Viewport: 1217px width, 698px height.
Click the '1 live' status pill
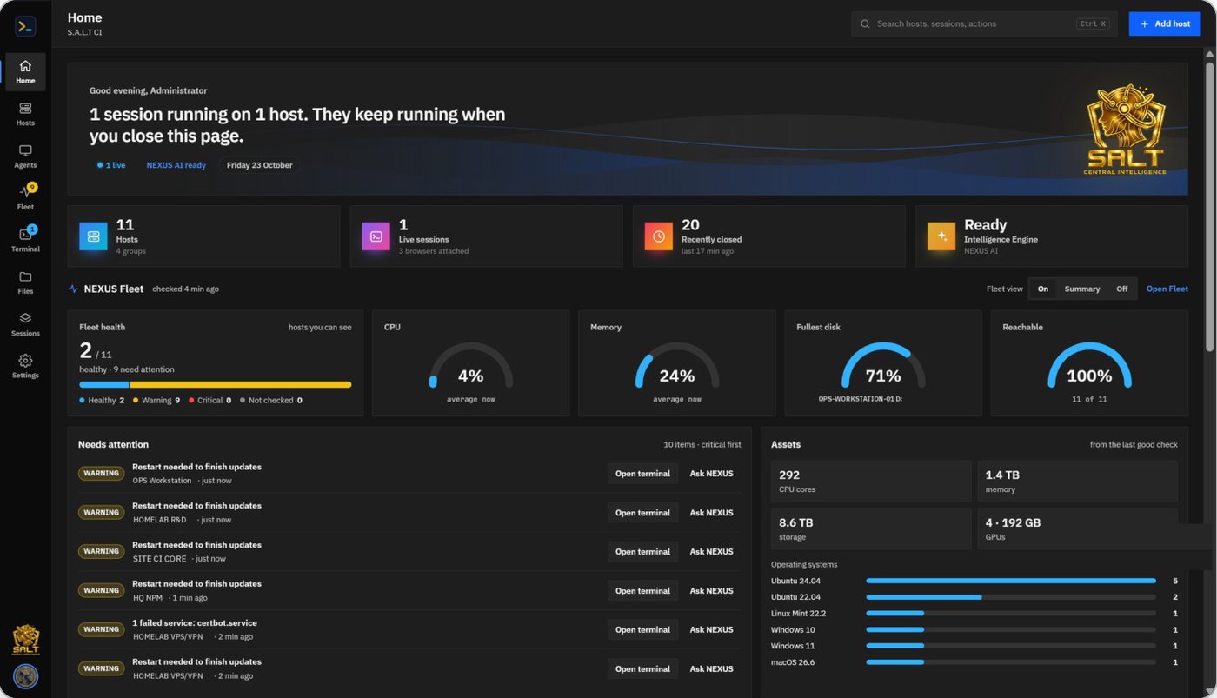[x=111, y=165]
